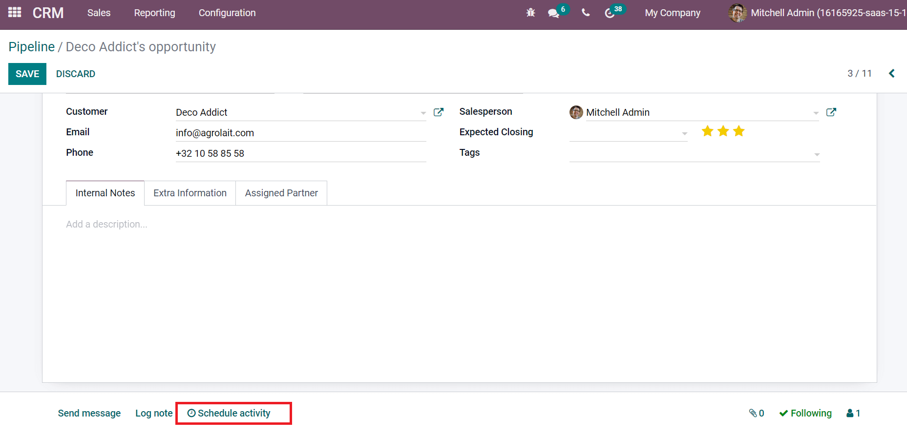Switch to the Extra Information tab
The width and height of the screenshot is (907, 438).
point(190,193)
